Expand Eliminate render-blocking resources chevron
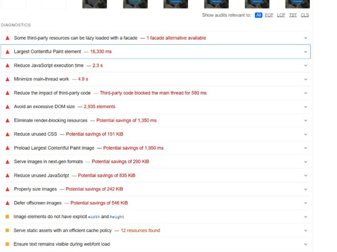 pos(305,120)
